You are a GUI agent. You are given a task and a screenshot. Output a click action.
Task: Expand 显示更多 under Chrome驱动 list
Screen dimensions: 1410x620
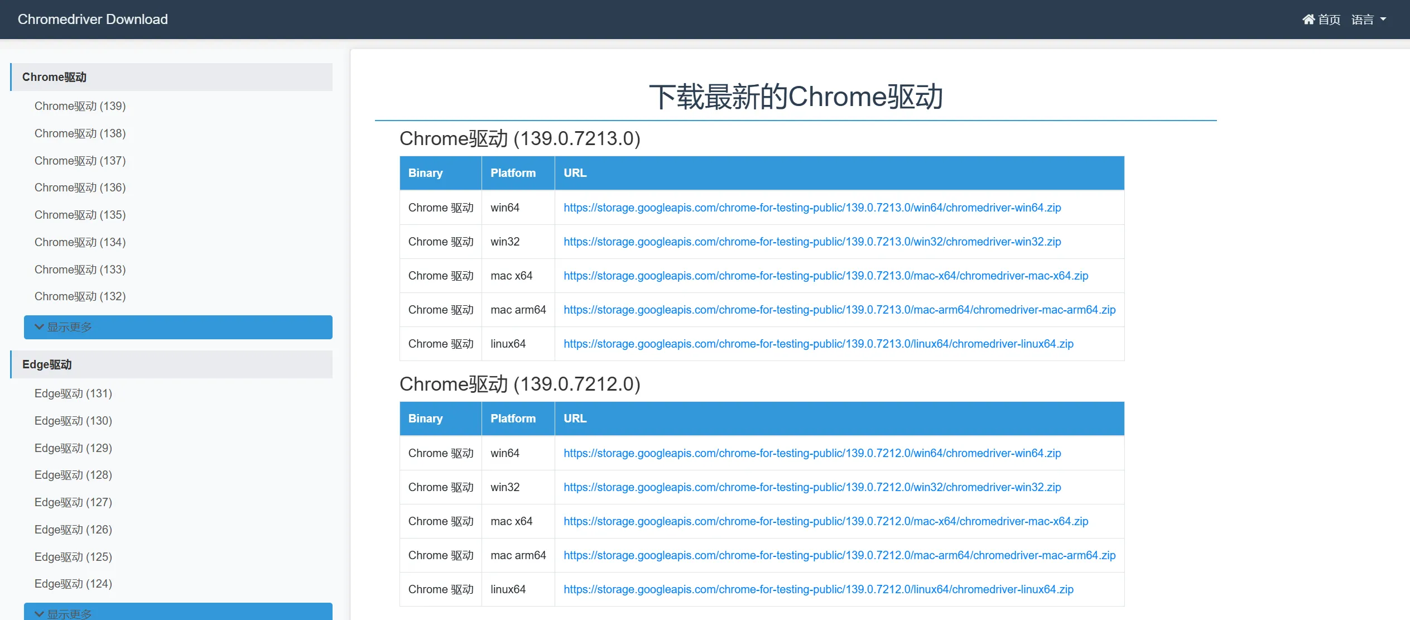point(178,327)
